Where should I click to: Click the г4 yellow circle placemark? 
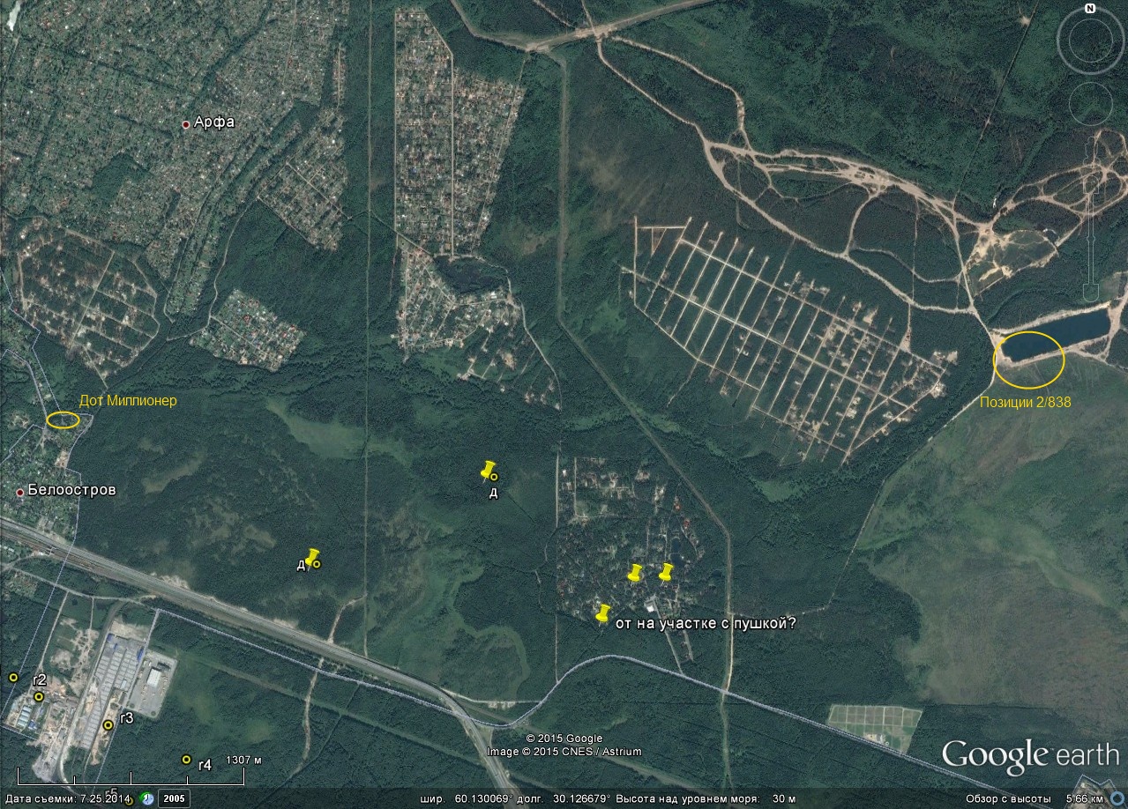[186, 759]
